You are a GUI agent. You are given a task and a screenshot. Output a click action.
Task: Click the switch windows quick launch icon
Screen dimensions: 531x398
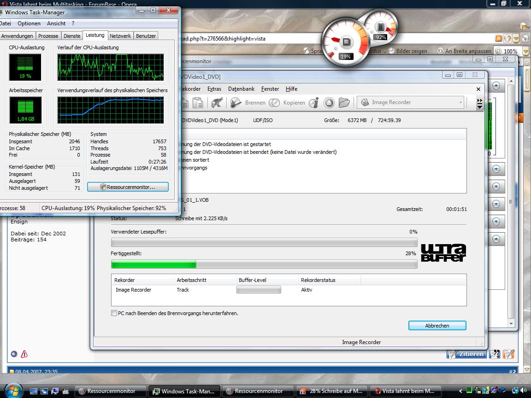[44, 391]
